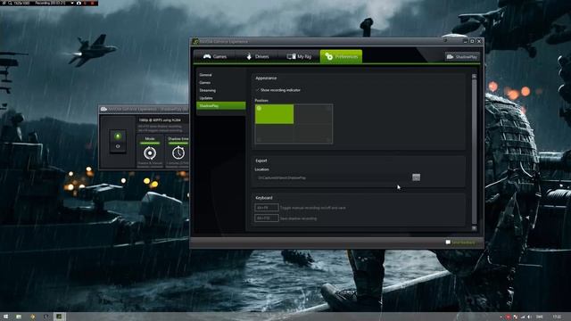Choose top-right indicator position
The image size is (571, 321).
313,114
